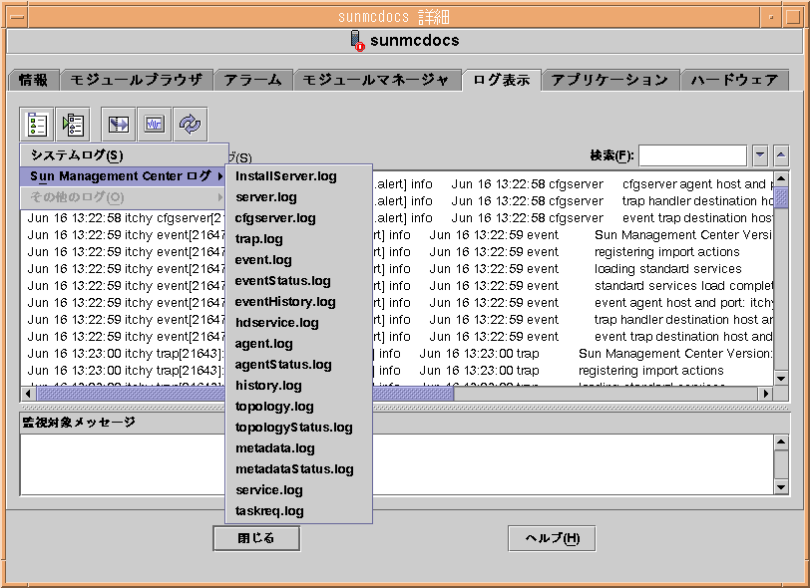
Task: Click message pane scrollbar down arrow
Action: 781,486
